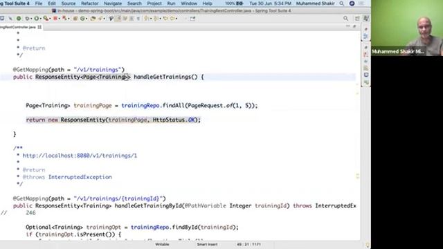Minimize the editor area

tap(347, 26)
